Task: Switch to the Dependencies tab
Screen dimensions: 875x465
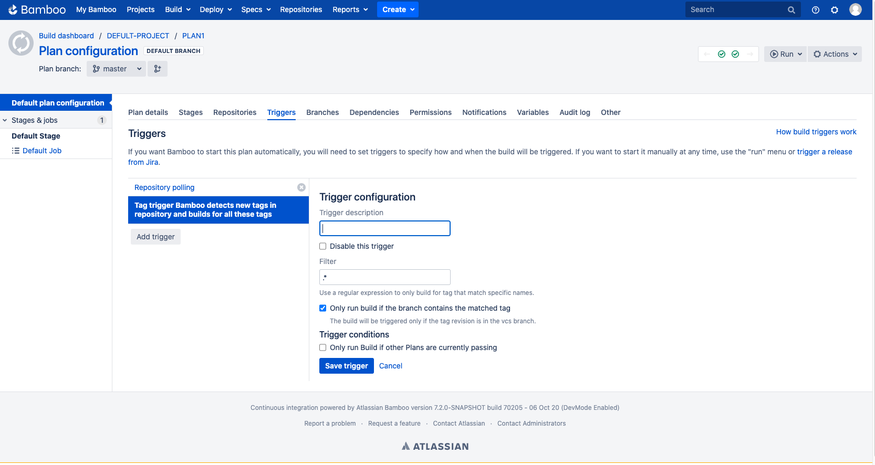Action: [374, 112]
